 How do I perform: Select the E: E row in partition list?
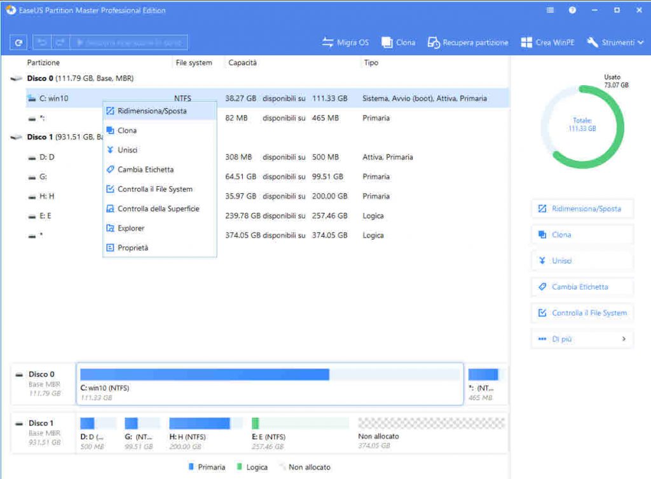click(x=46, y=216)
